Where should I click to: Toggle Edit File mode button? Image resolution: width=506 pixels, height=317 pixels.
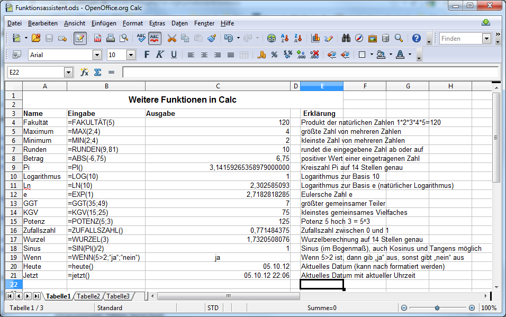[80, 38]
